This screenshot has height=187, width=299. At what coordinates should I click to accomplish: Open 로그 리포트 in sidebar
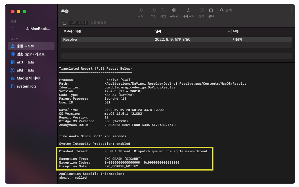tap(31, 62)
